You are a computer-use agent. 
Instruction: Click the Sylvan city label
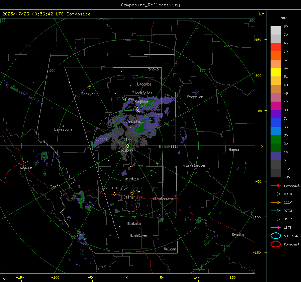[128, 99]
